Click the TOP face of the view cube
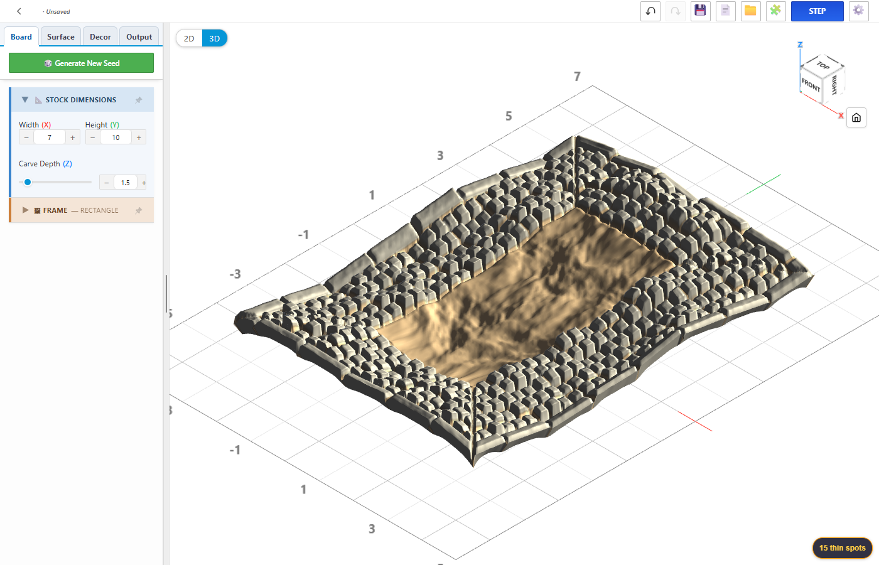 tap(823, 65)
